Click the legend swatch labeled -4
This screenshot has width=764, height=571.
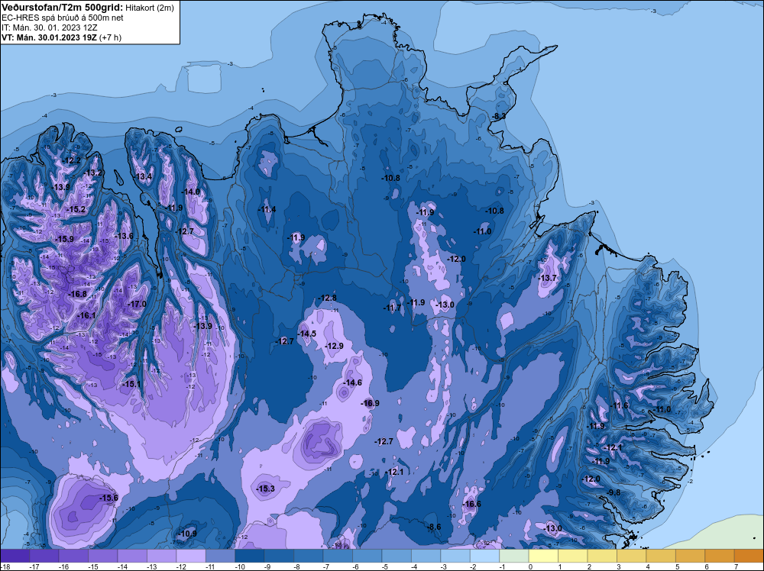(x=426, y=556)
